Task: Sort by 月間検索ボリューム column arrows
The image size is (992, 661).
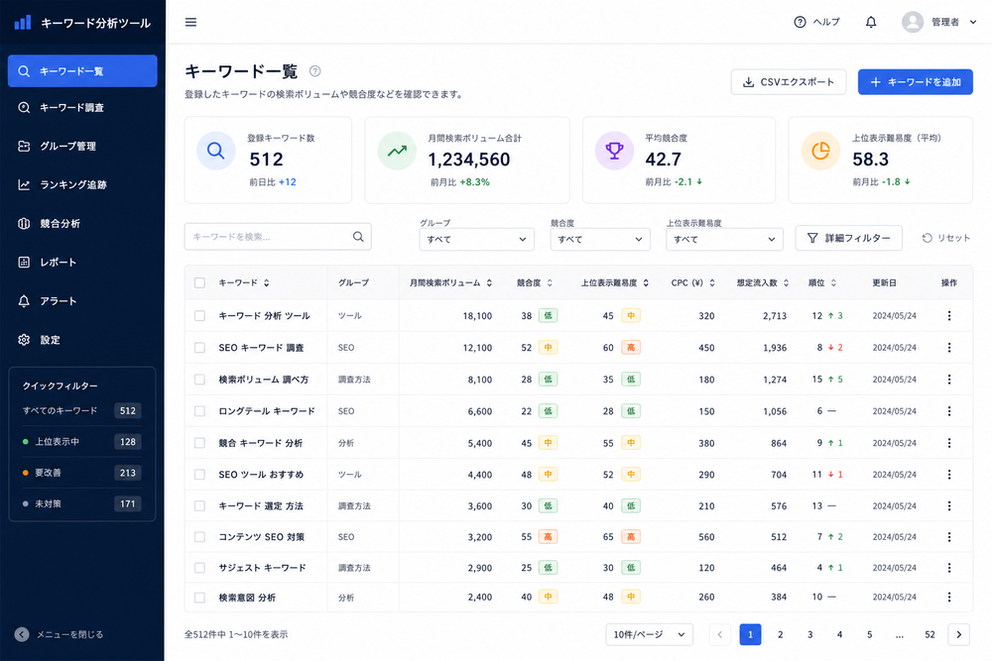Action: click(x=489, y=283)
